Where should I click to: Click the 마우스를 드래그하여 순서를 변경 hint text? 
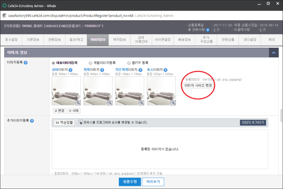pos(116,123)
